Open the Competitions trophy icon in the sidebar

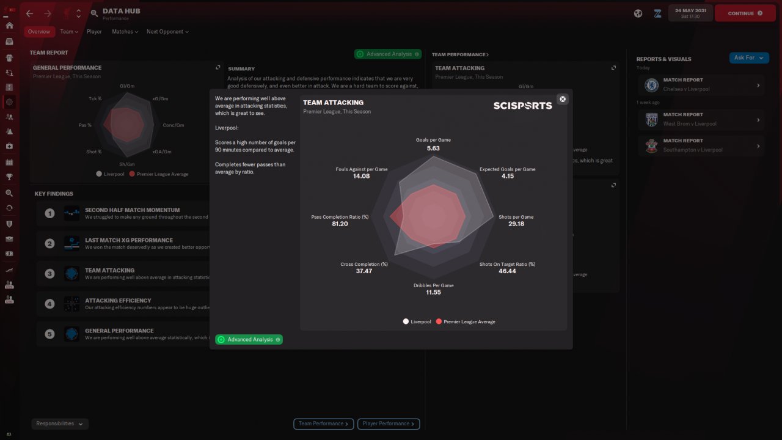(9, 177)
